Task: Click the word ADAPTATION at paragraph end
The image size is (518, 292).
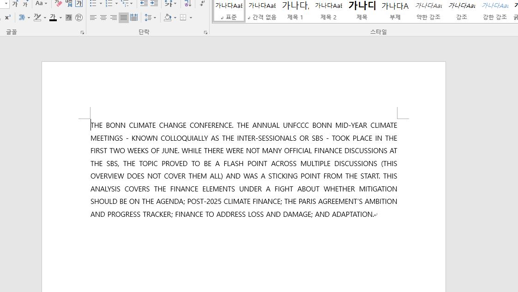Action: pyautogui.click(x=353, y=215)
